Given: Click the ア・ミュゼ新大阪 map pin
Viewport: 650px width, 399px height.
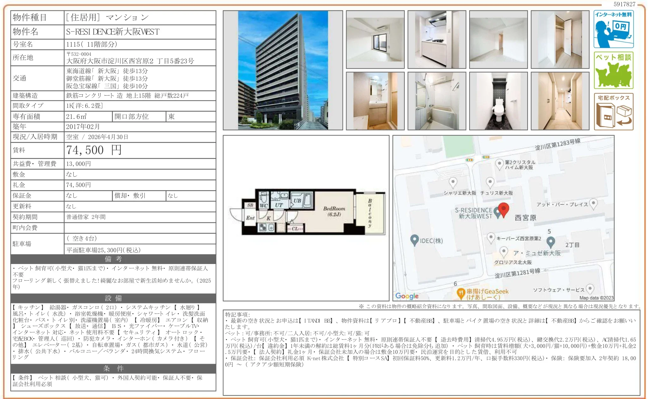Looking at the screenshot, I should click(x=504, y=251).
